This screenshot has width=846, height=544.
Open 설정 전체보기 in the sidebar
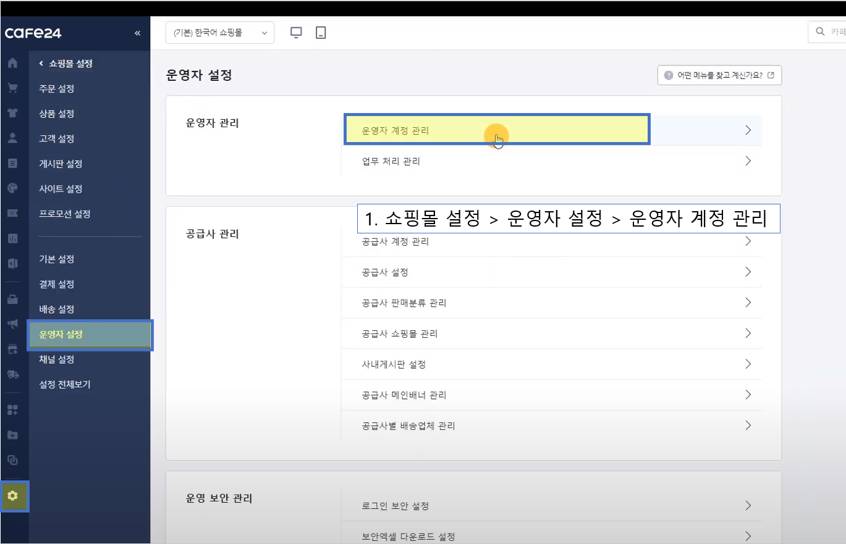coord(65,384)
